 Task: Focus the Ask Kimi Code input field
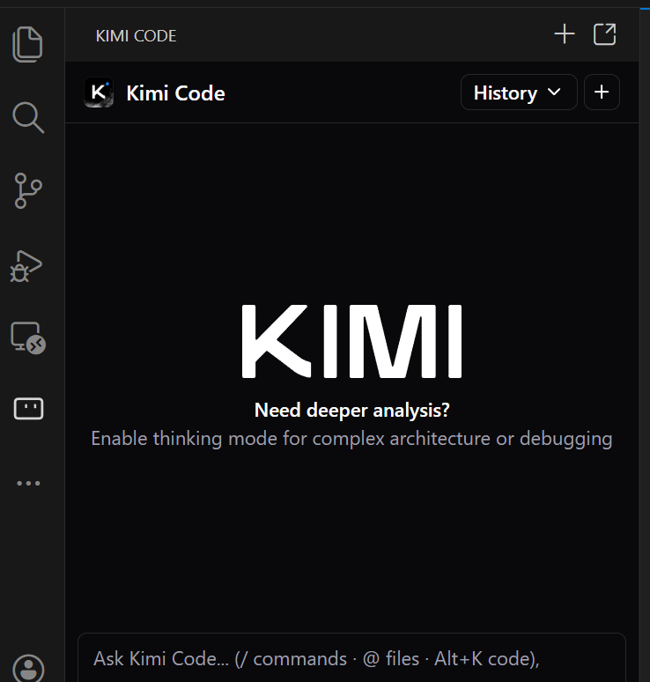(351, 658)
